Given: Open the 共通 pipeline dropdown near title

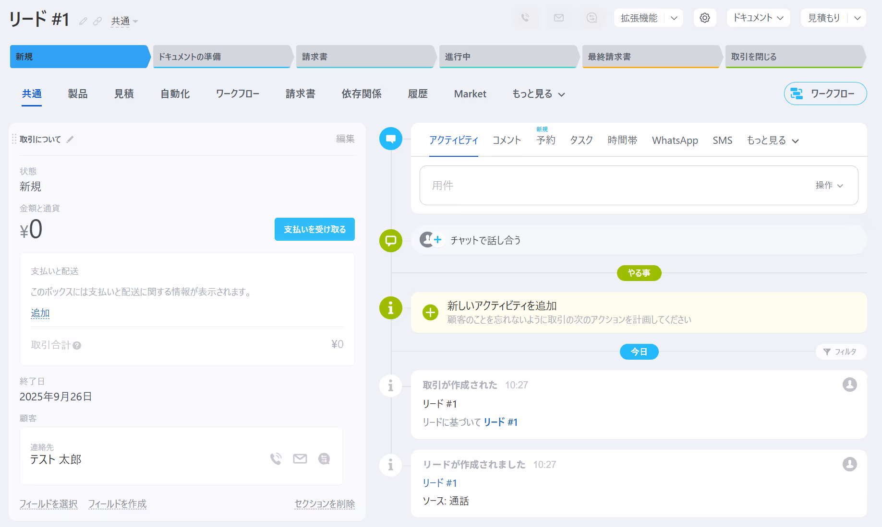Looking at the screenshot, I should coord(124,21).
